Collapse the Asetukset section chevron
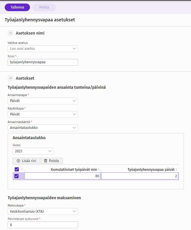The width and height of the screenshot is (191, 230). click(11, 78)
